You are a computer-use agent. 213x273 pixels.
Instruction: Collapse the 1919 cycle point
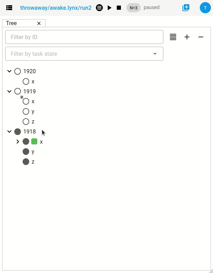click(9, 91)
